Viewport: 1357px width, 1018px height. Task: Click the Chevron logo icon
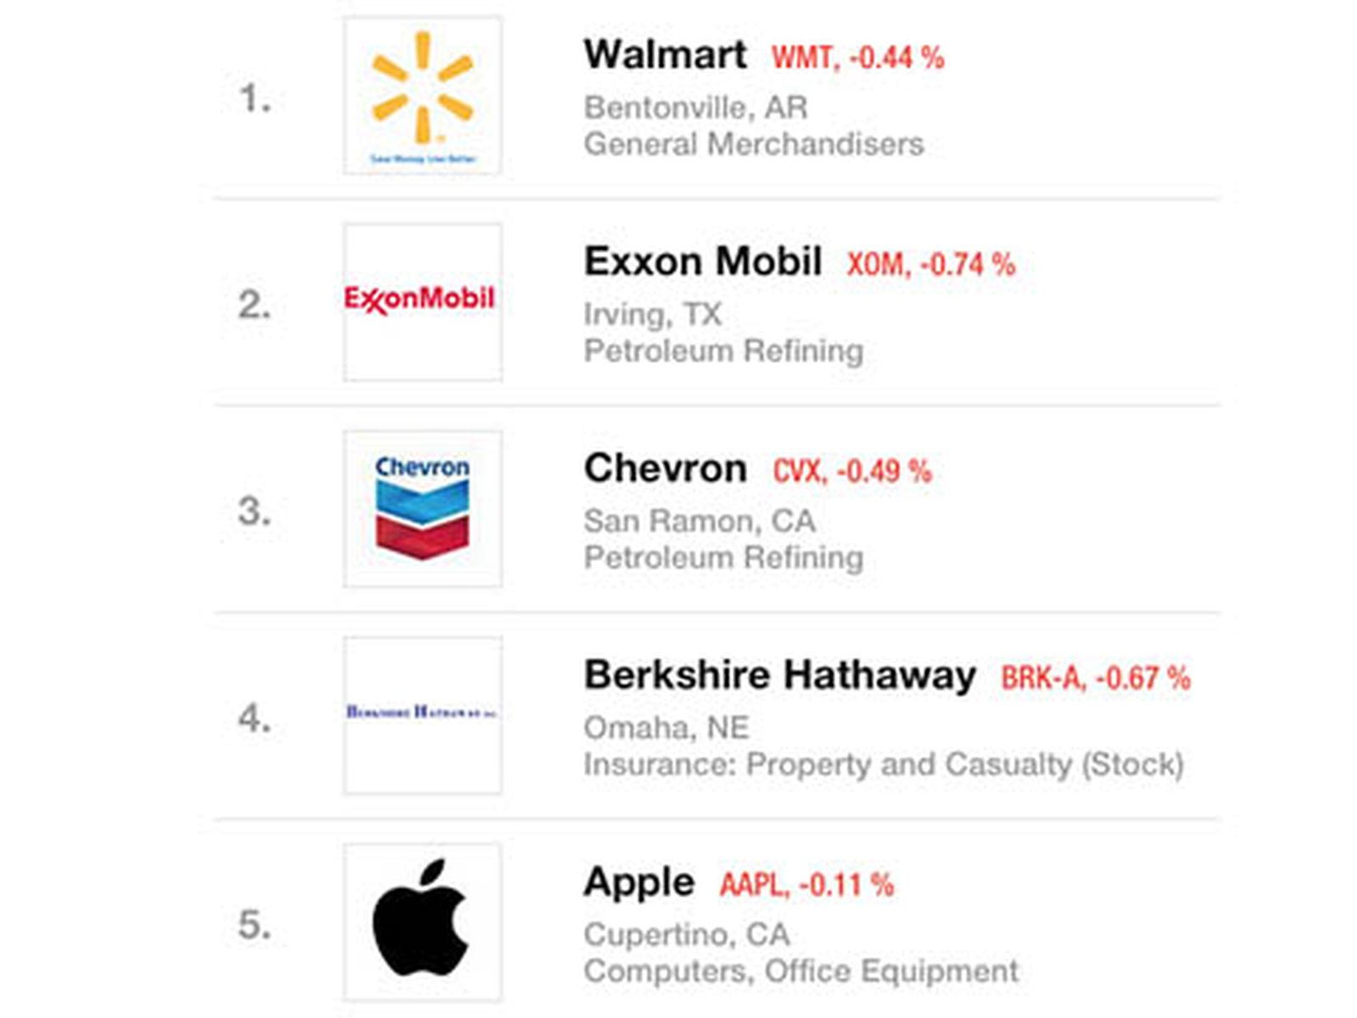[x=422, y=508]
